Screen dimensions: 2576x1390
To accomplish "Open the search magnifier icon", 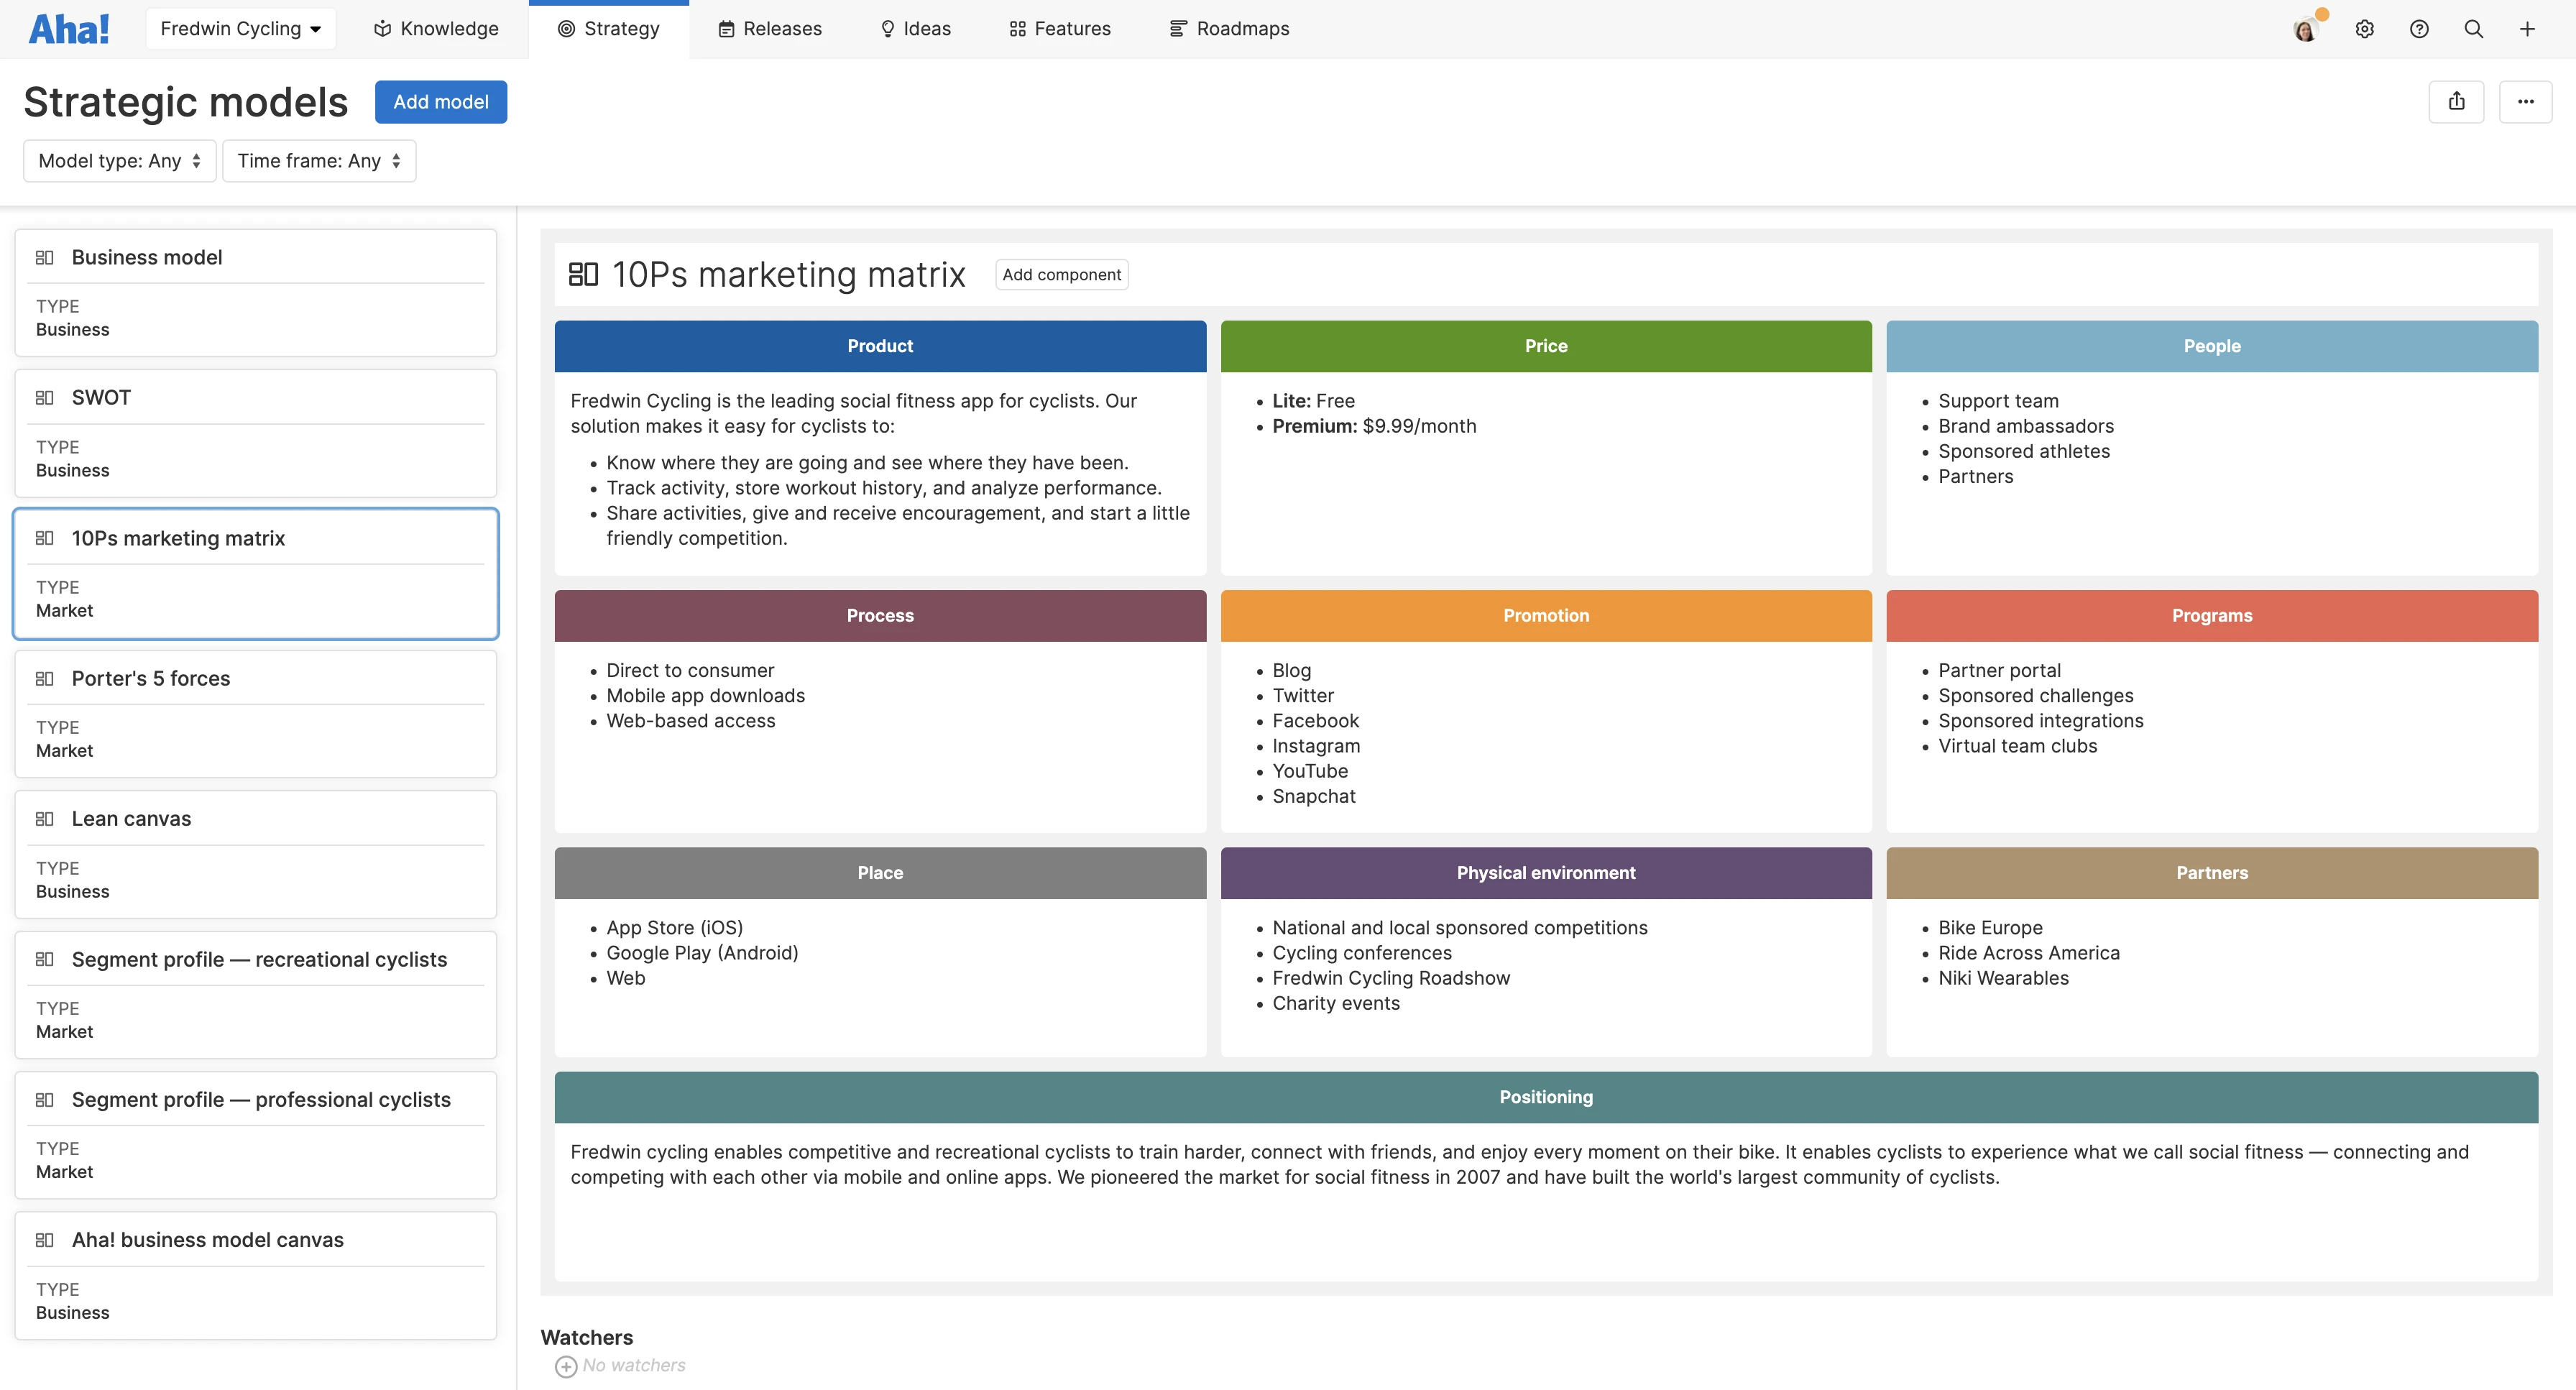I will [x=2473, y=29].
